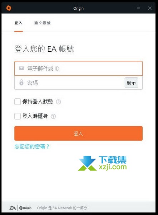Click the Origin logo in title bar
Image resolution: width=158 pixels, height=215 pixels.
pyautogui.click(x=9, y=8)
